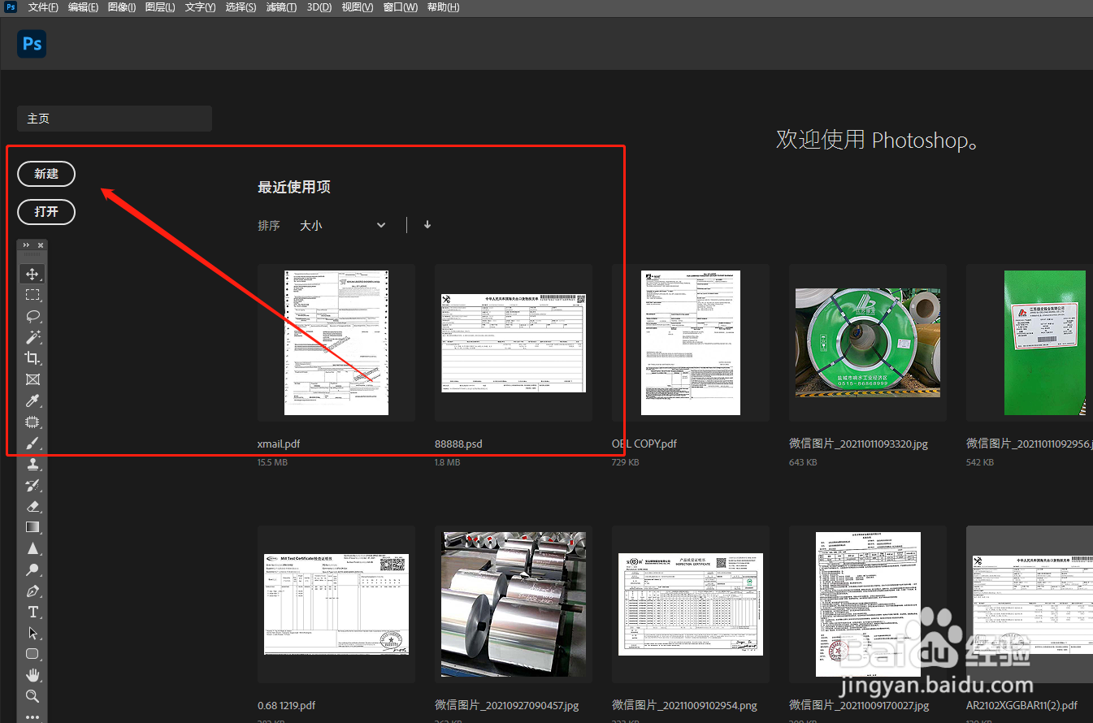Select the Gradient tool
The image size is (1093, 723).
(33, 527)
